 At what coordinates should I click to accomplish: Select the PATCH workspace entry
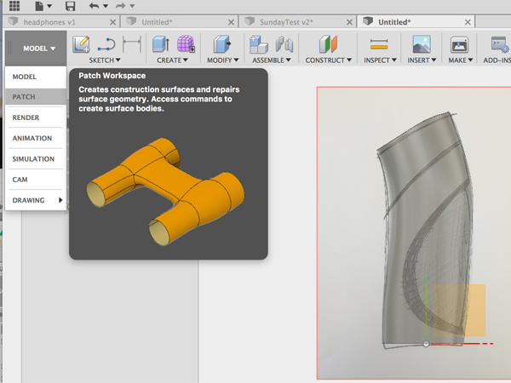tap(36, 97)
